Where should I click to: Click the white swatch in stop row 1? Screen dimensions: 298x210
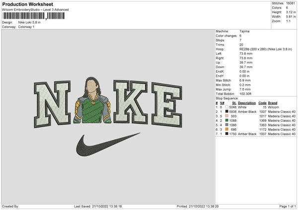227,107
